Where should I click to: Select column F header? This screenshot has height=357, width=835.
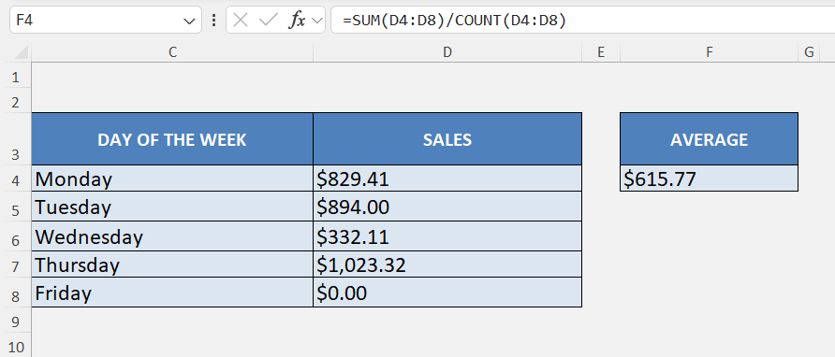[x=709, y=52]
